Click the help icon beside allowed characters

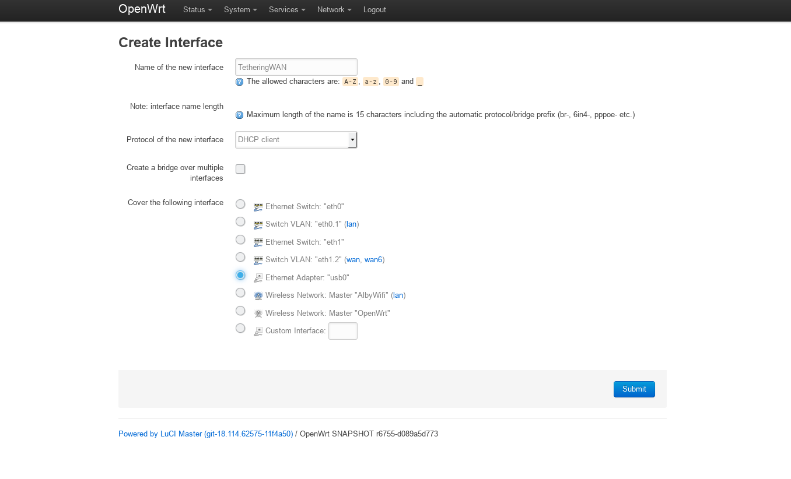click(239, 82)
